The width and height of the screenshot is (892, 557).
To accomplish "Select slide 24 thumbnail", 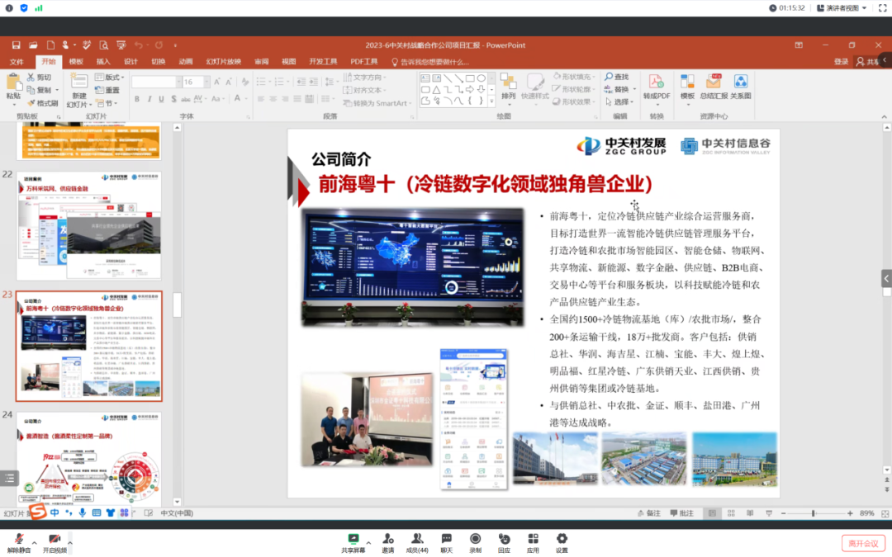I will pos(88,460).
